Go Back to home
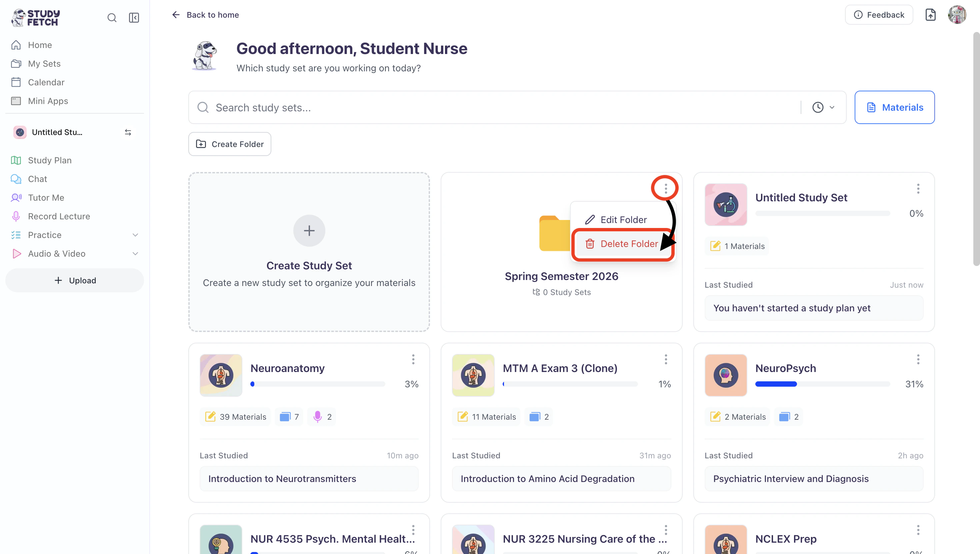This screenshot has height=554, width=980. (205, 15)
